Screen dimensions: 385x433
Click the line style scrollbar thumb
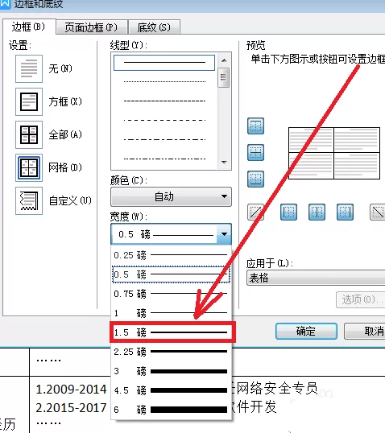[224, 77]
